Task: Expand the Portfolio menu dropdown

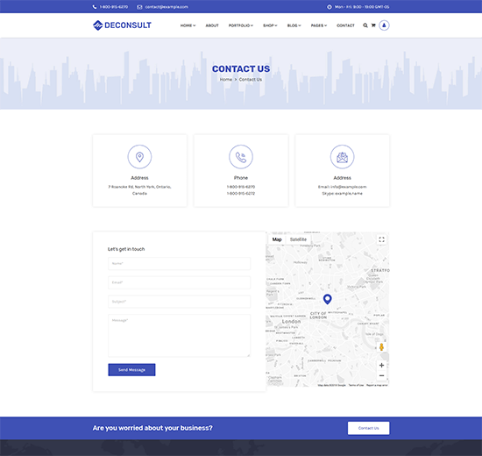Action: point(241,25)
